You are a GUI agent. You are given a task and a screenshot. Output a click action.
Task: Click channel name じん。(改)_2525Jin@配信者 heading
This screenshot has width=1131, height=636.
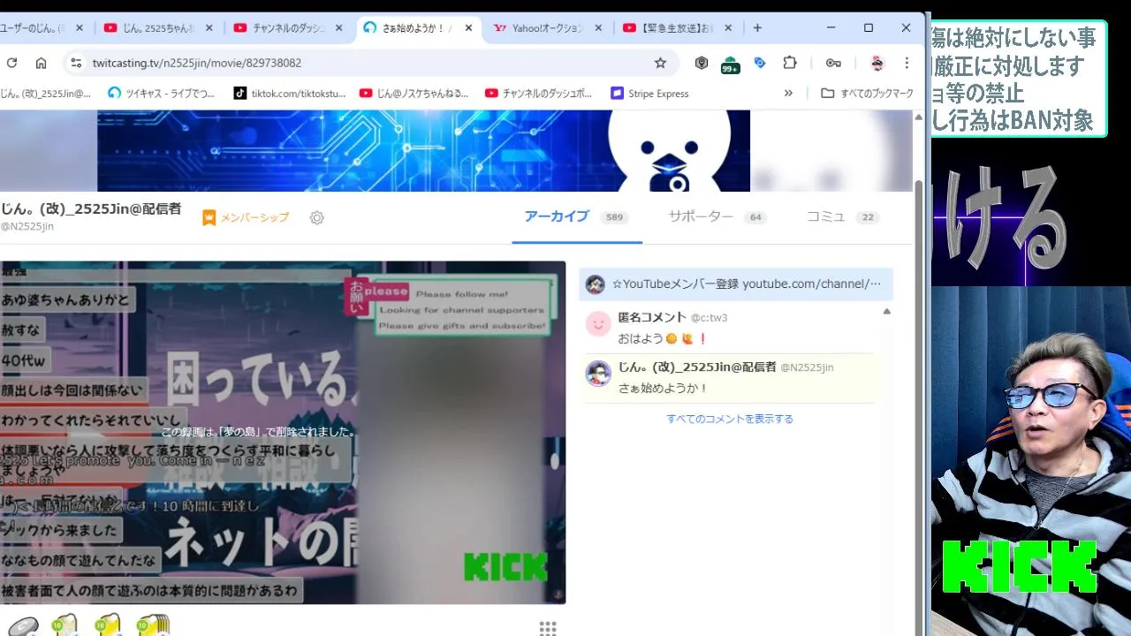(x=91, y=208)
